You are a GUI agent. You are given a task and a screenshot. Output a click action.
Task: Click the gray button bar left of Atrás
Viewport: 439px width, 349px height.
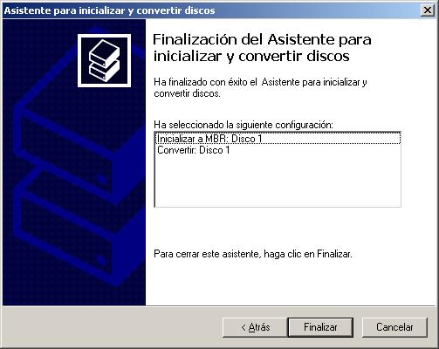tap(112, 327)
